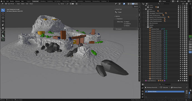The image size is (192, 101).
Task: Open the File menu
Action: (x=4, y=1)
